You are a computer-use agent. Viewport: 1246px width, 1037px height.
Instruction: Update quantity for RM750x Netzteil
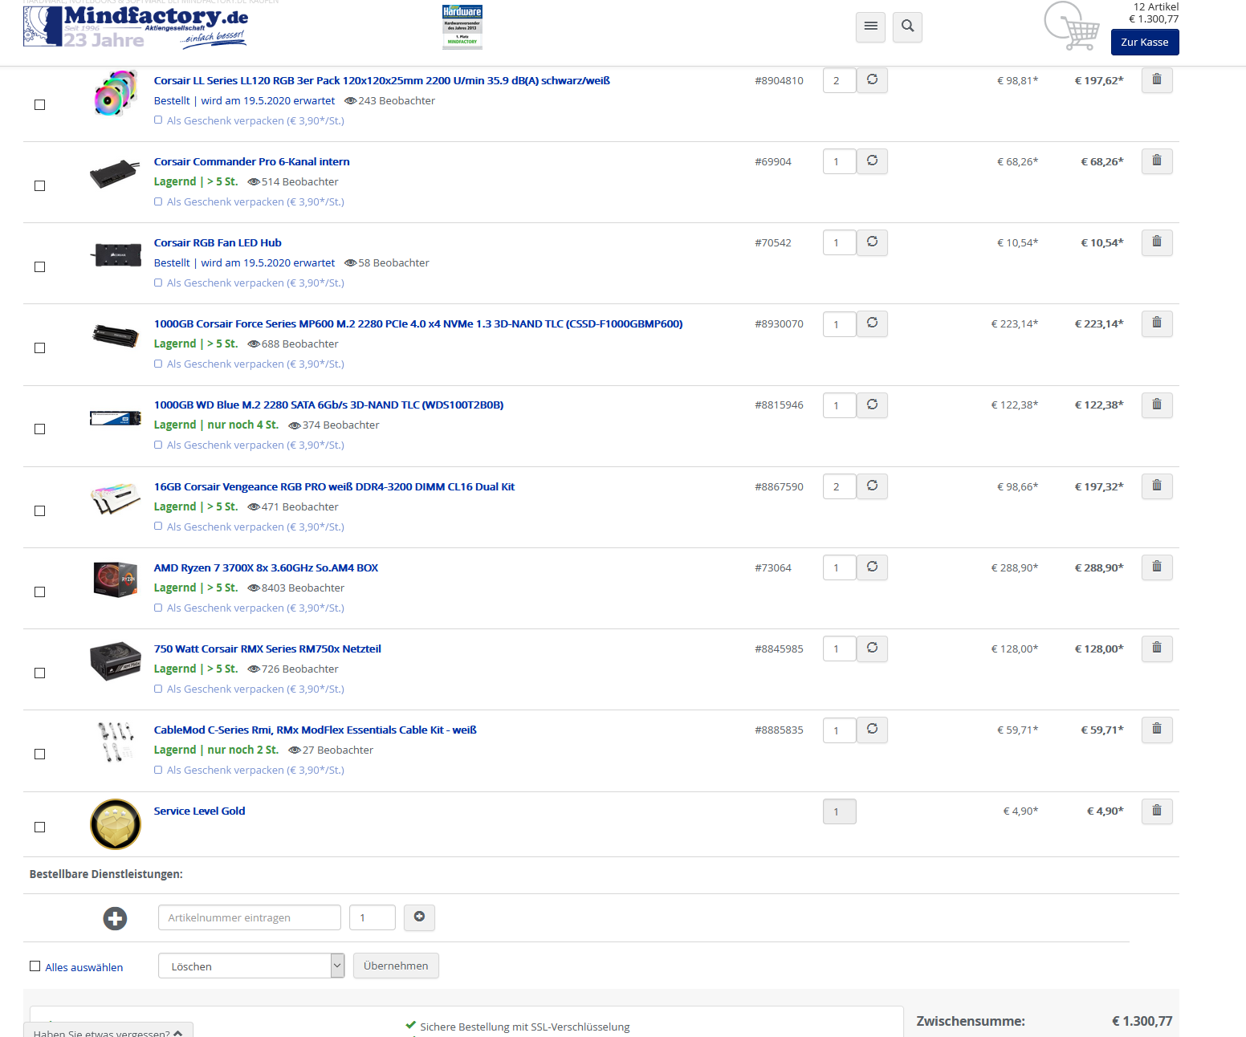tap(872, 649)
